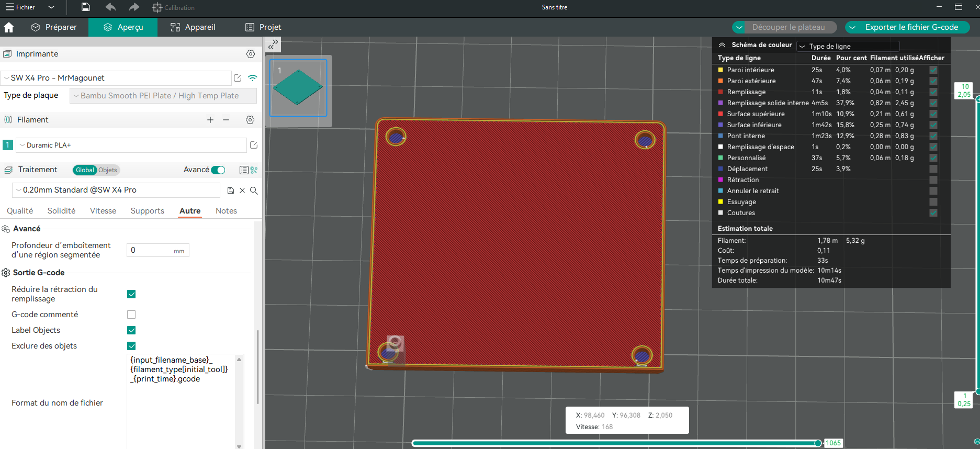Select the Objets process mode
The height and width of the screenshot is (449, 980).
click(x=108, y=170)
